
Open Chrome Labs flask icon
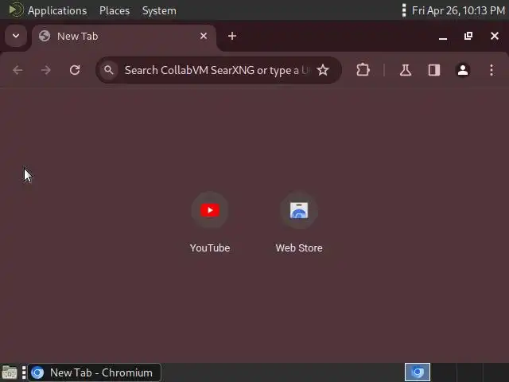(x=406, y=70)
